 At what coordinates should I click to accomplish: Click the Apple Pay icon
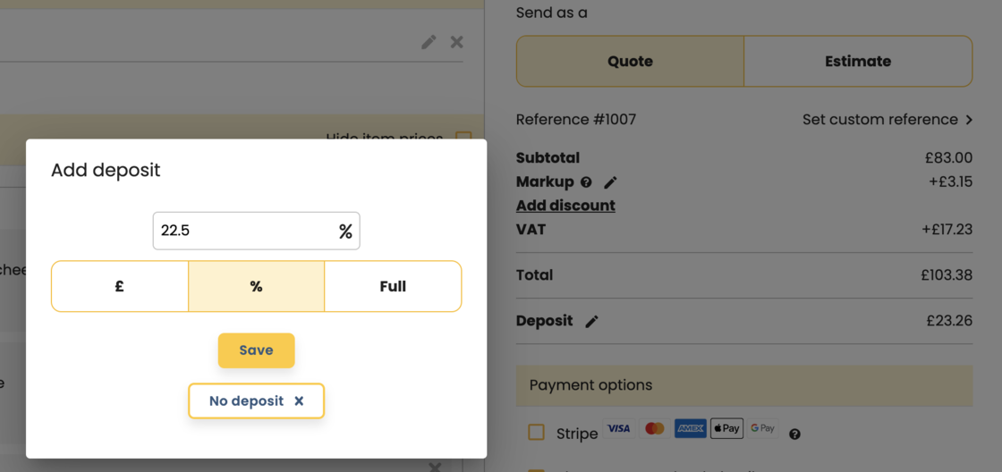point(726,429)
